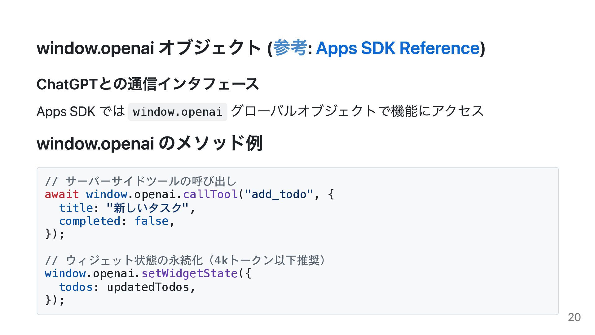Click the setWidgetState method name
595x335 pixels.
[189, 274]
